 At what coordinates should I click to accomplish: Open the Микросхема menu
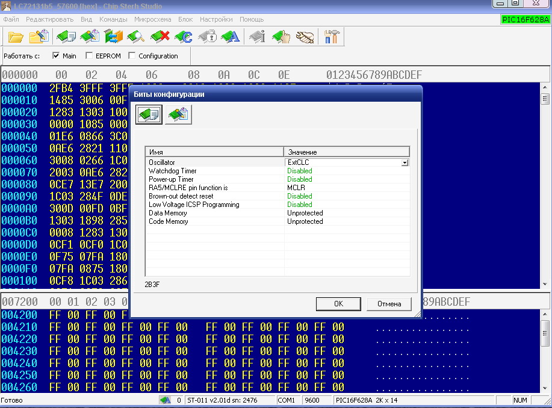coord(152,19)
